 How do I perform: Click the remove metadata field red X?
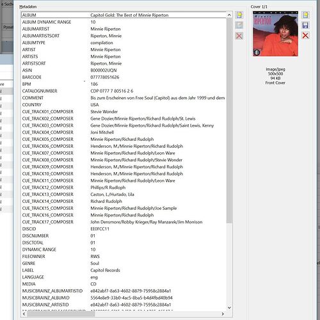pos(239,36)
